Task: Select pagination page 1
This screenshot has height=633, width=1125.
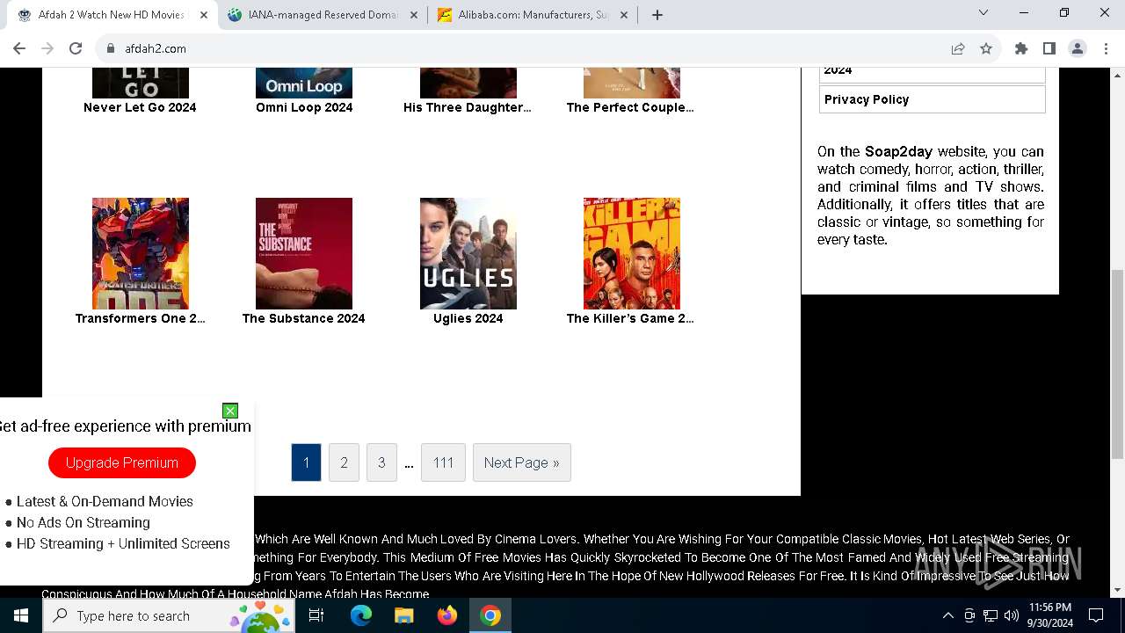Action: pos(306,462)
